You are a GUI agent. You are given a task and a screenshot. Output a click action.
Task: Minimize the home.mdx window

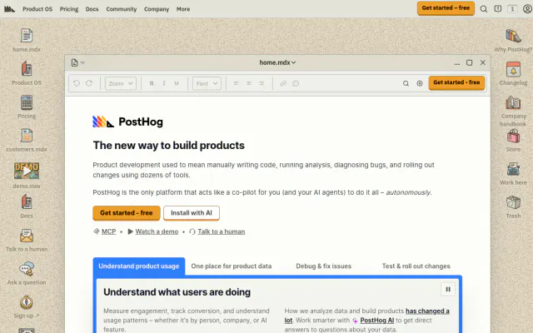point(457,62)
